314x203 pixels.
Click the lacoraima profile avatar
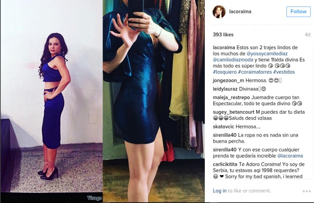(x=219, y=11)
